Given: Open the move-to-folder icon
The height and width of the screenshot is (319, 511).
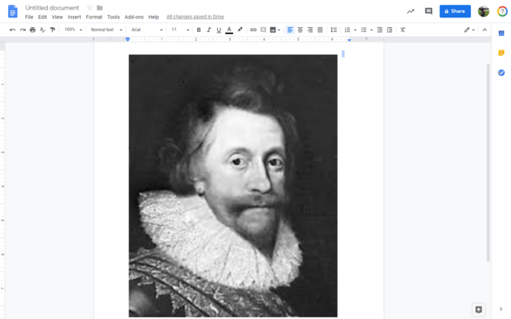Looking at the screenshot, I should point(100,7).
